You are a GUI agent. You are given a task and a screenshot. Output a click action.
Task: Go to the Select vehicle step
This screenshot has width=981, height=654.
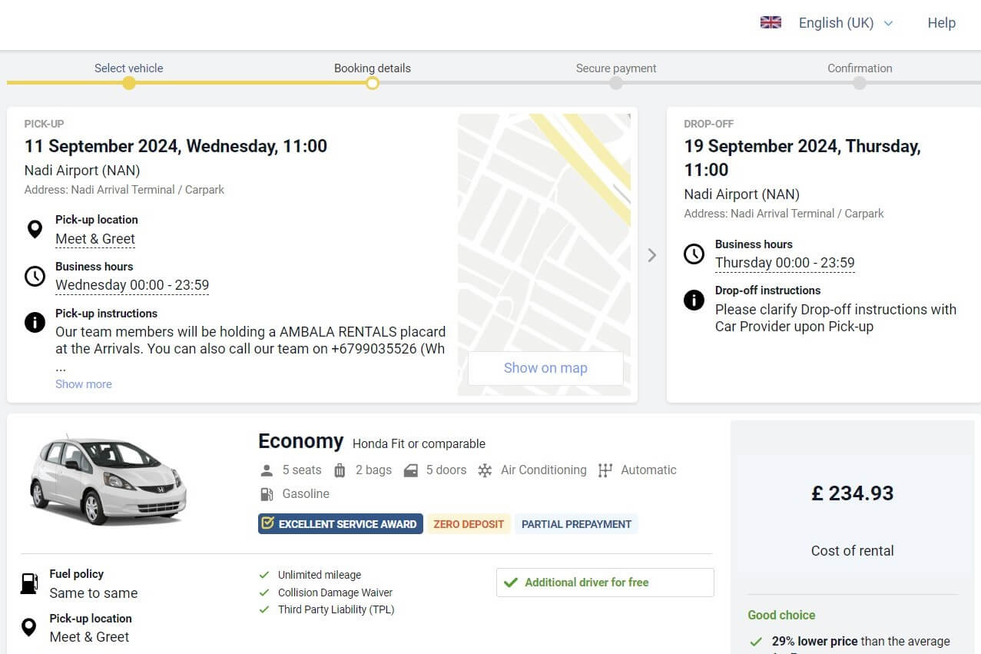128,68
